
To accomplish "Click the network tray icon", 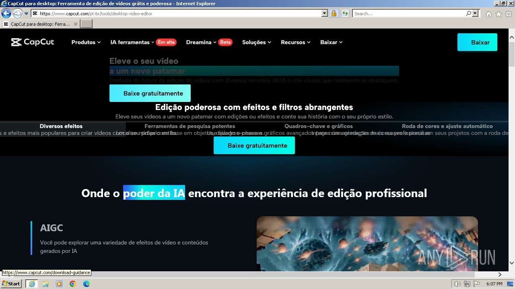I will [x=467, y=284].
